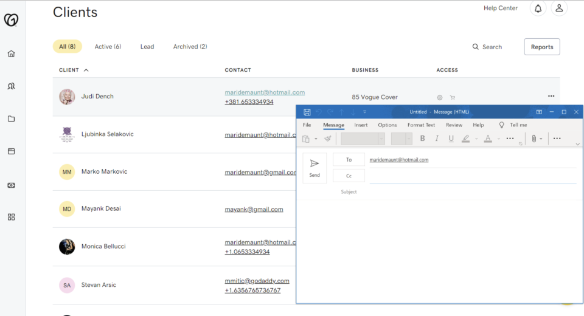The height and width of the screenshot is (316, 584).
Task: Expand the font name combo box
Action: [381, 139]
